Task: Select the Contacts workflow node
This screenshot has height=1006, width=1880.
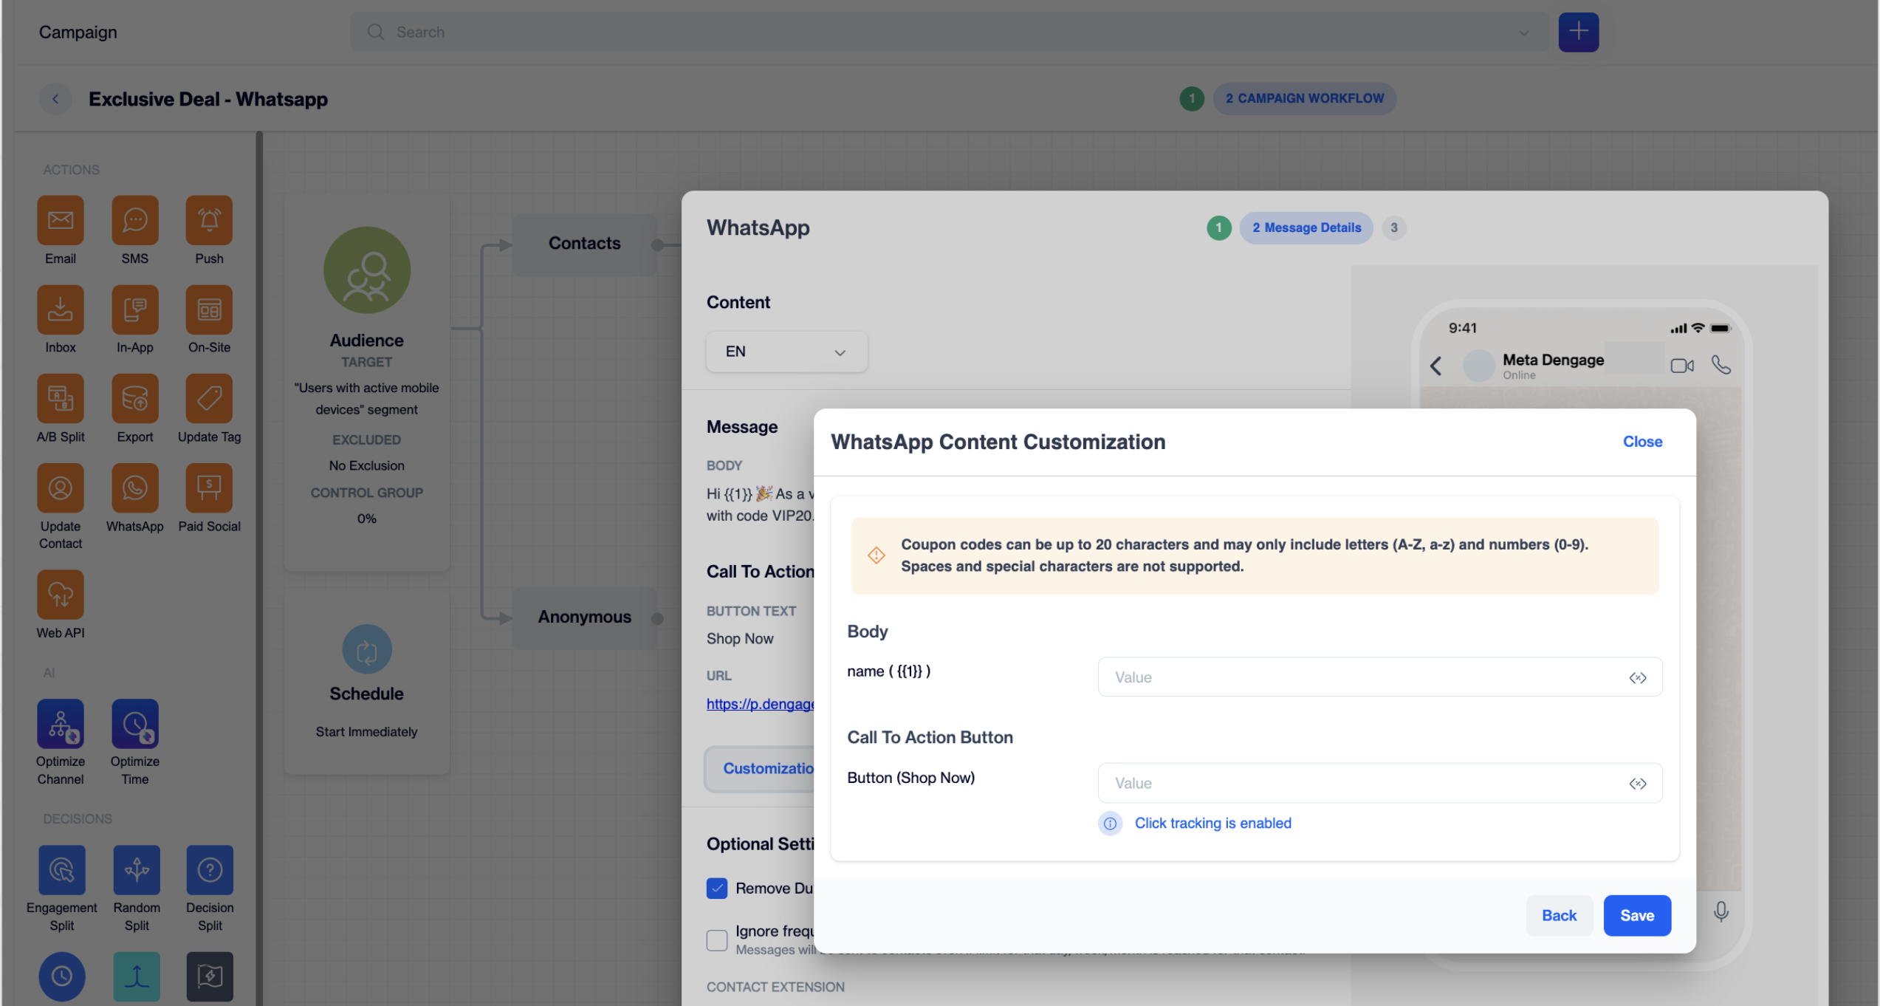Action: pos(584,244)
